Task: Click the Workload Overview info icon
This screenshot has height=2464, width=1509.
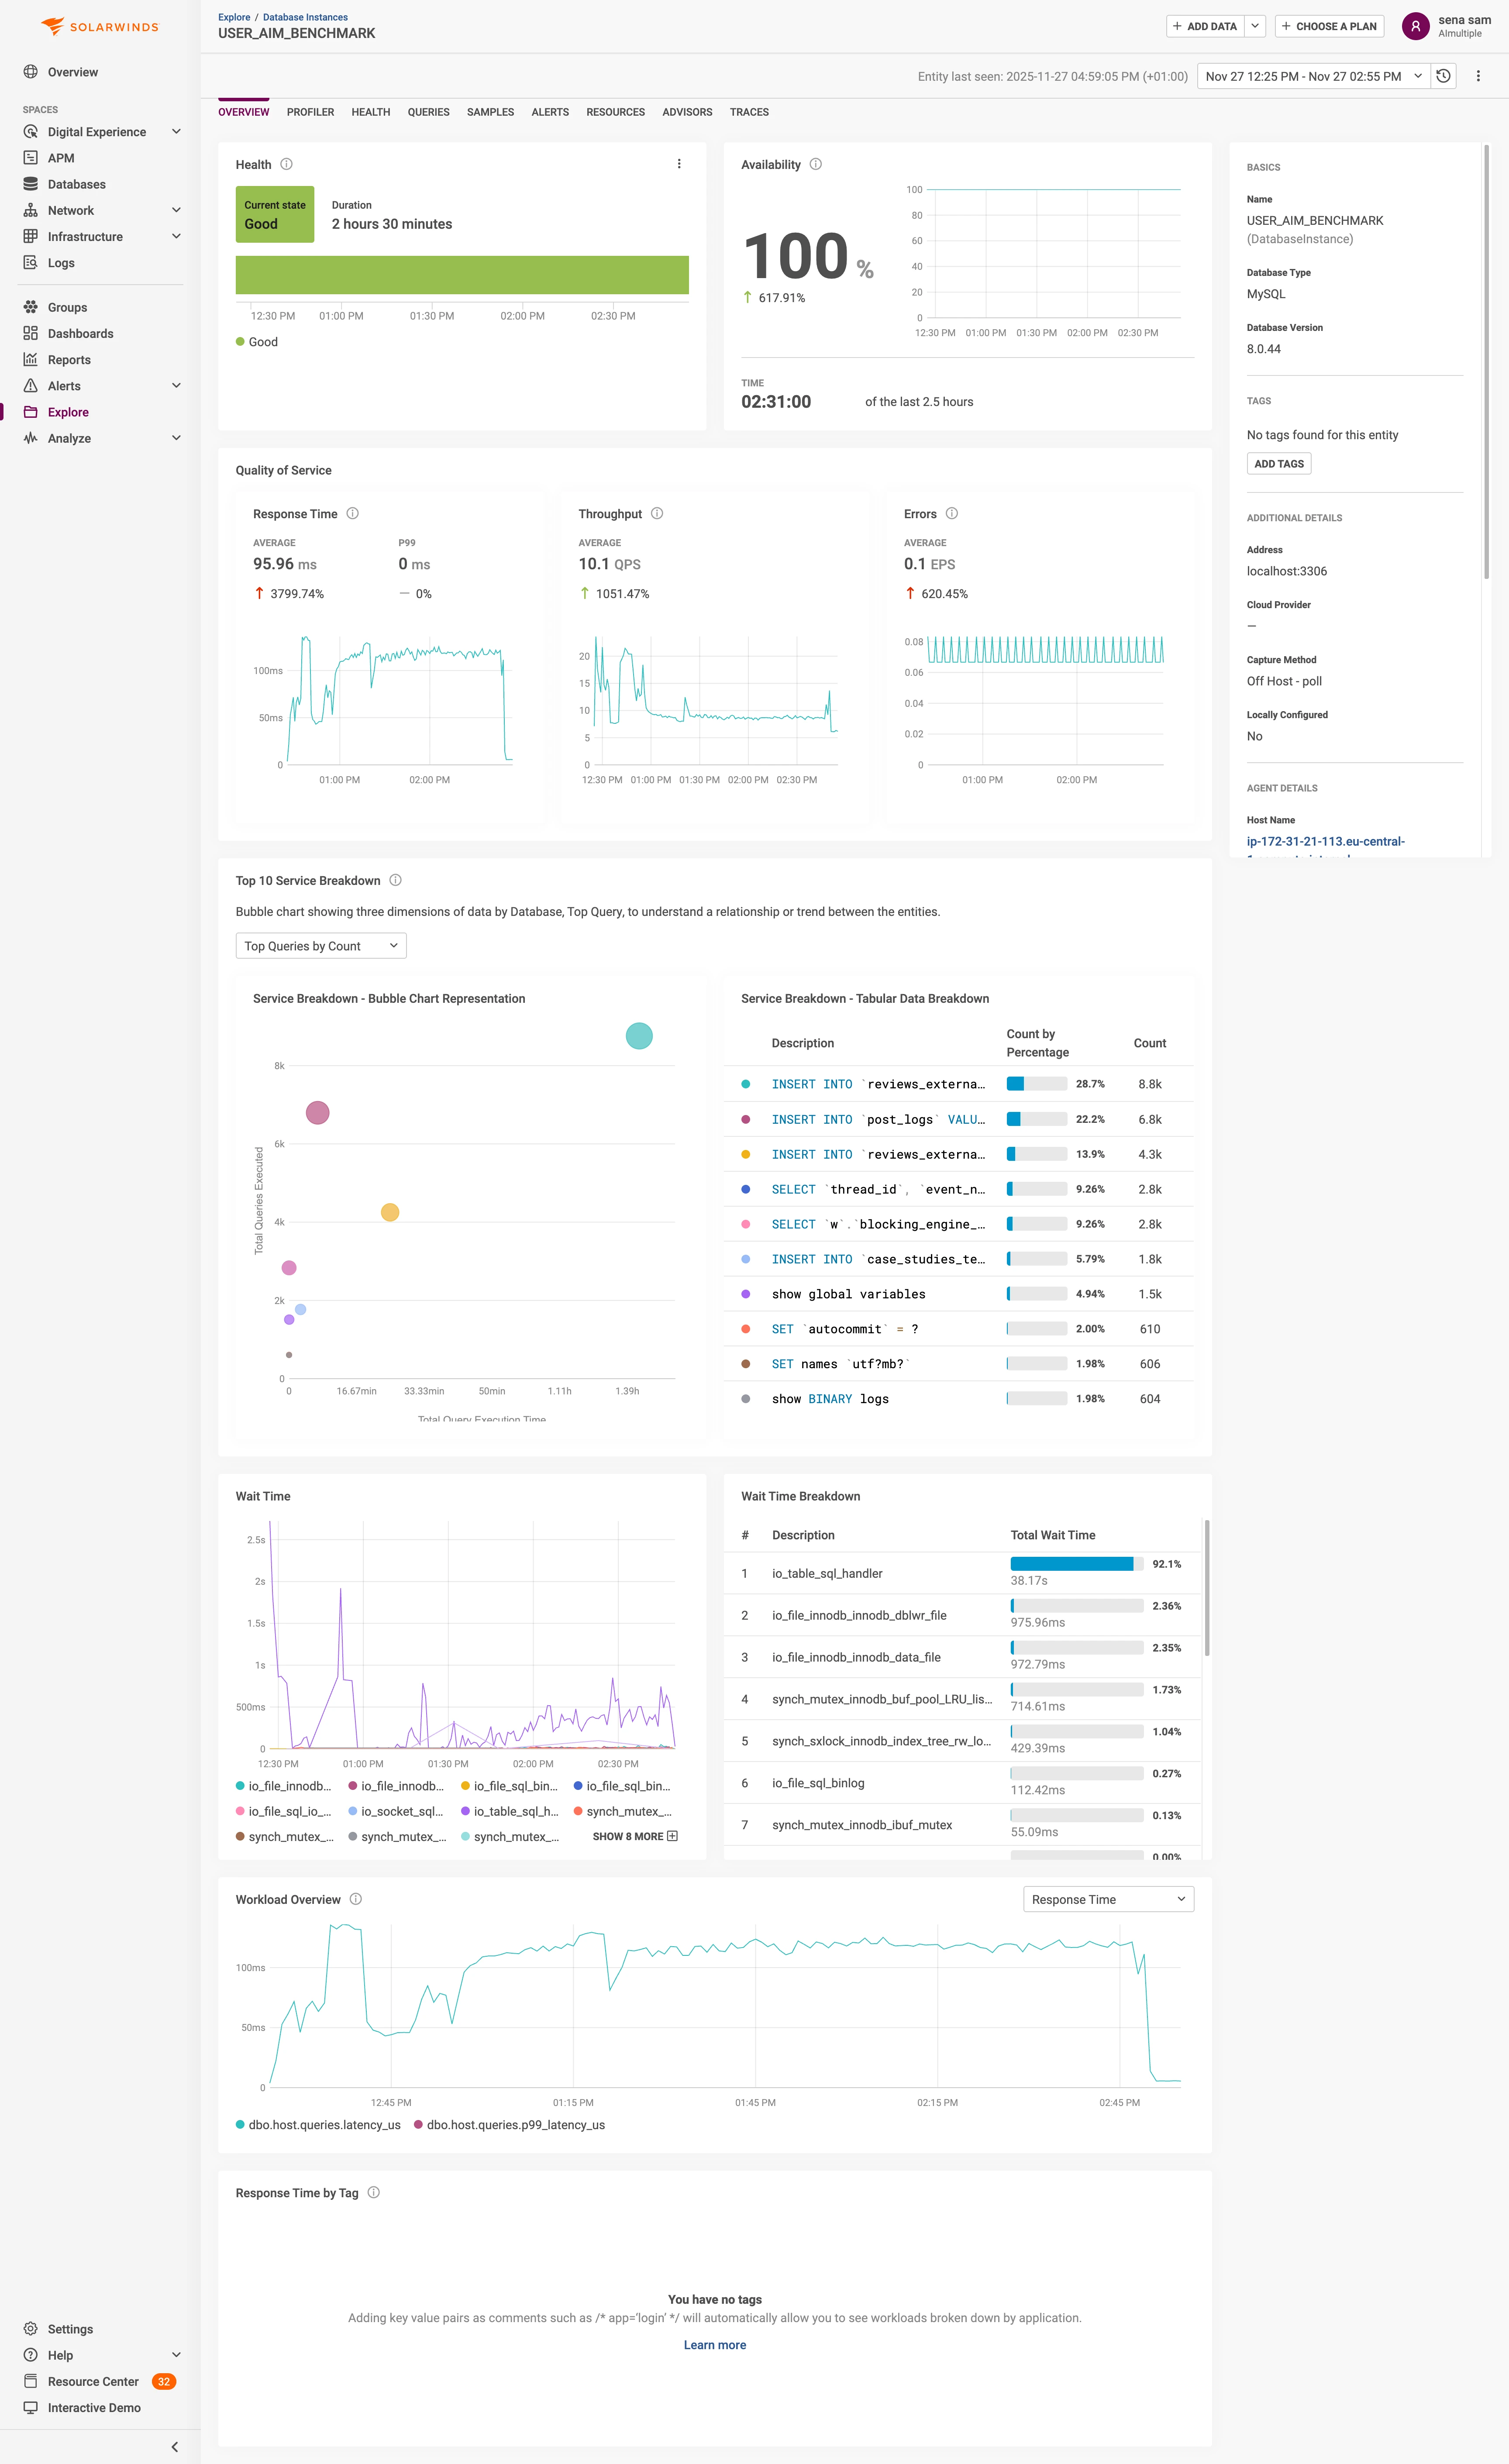Action: (x=356, y=1899)
